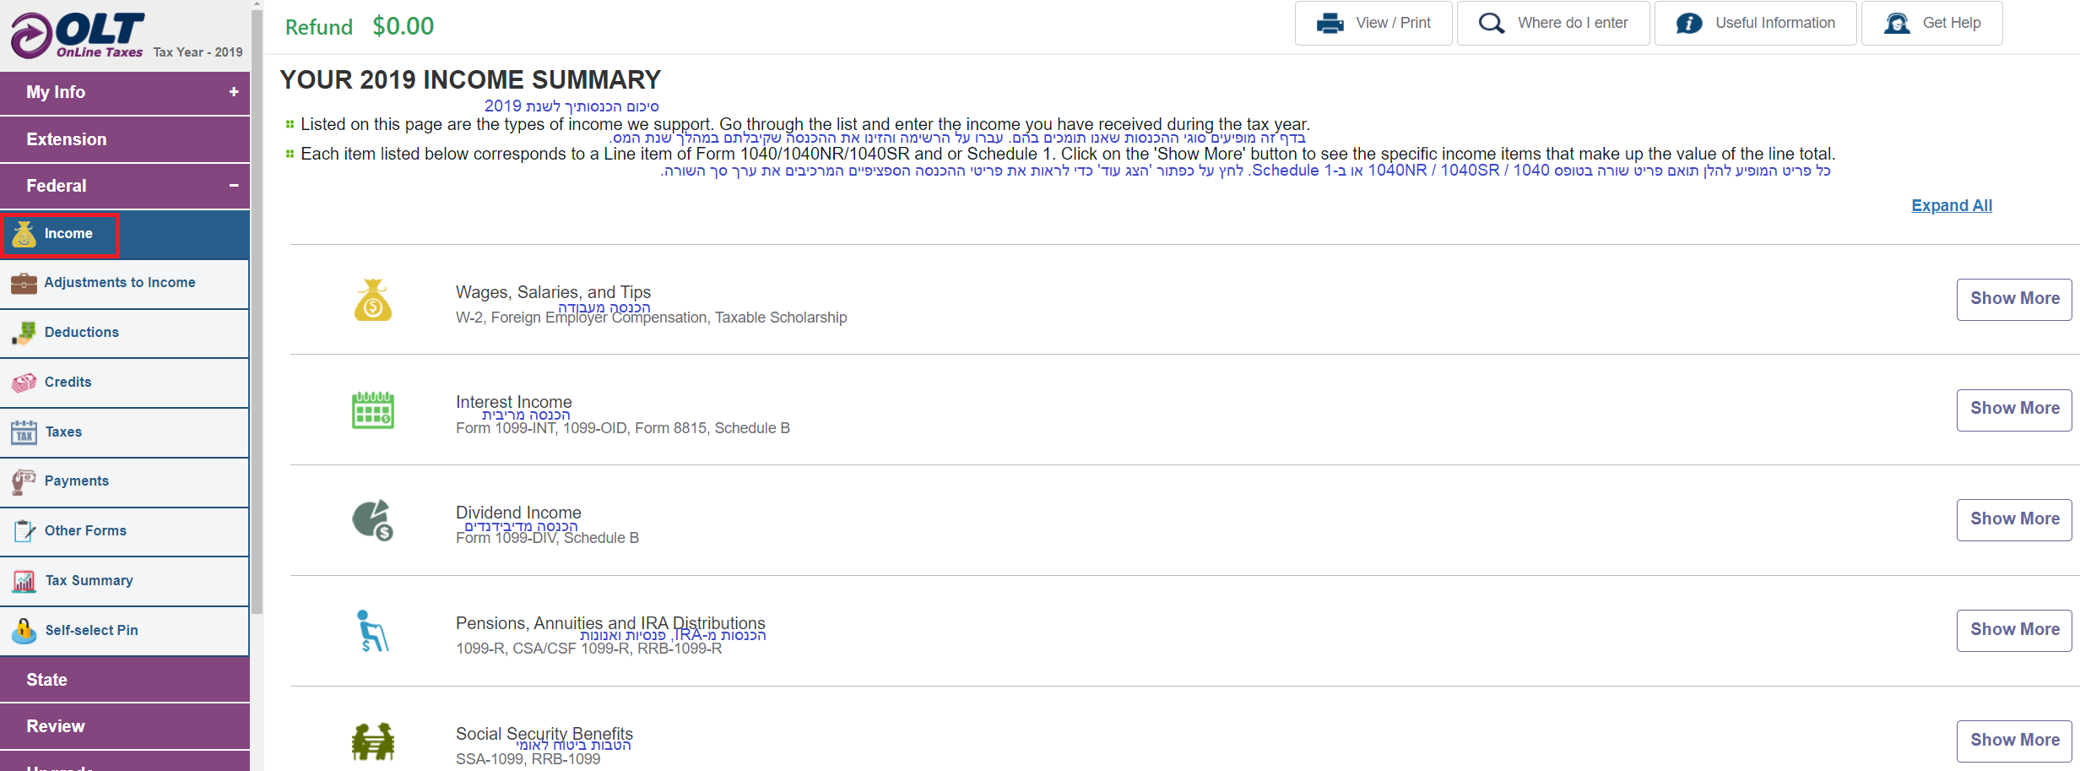Screen dimensions: 2080x771
Task: Go to Adjustments to Income
Action: tap(125, 283)
